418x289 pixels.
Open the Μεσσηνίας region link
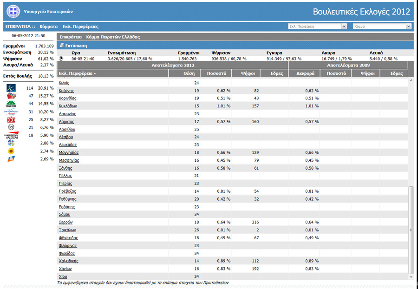click(x=69, y=160)
